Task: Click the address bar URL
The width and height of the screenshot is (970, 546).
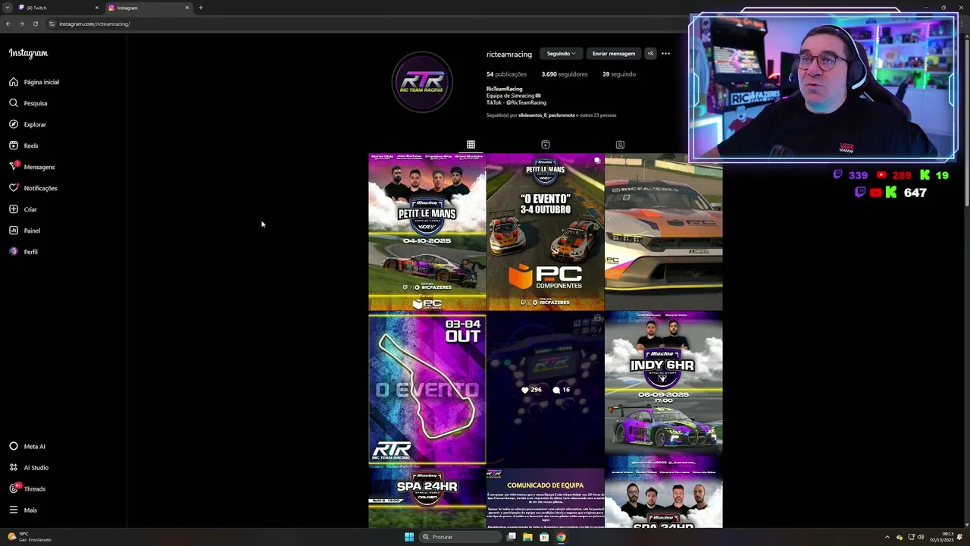Action: 95,24
